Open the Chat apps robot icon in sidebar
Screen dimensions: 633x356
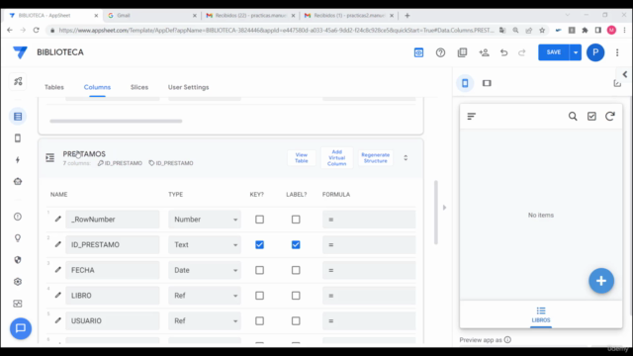tap(18, 181)
